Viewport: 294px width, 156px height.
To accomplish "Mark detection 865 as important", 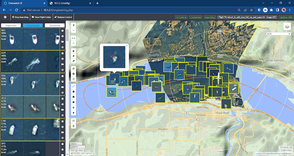I will click(x=62, y=31).
